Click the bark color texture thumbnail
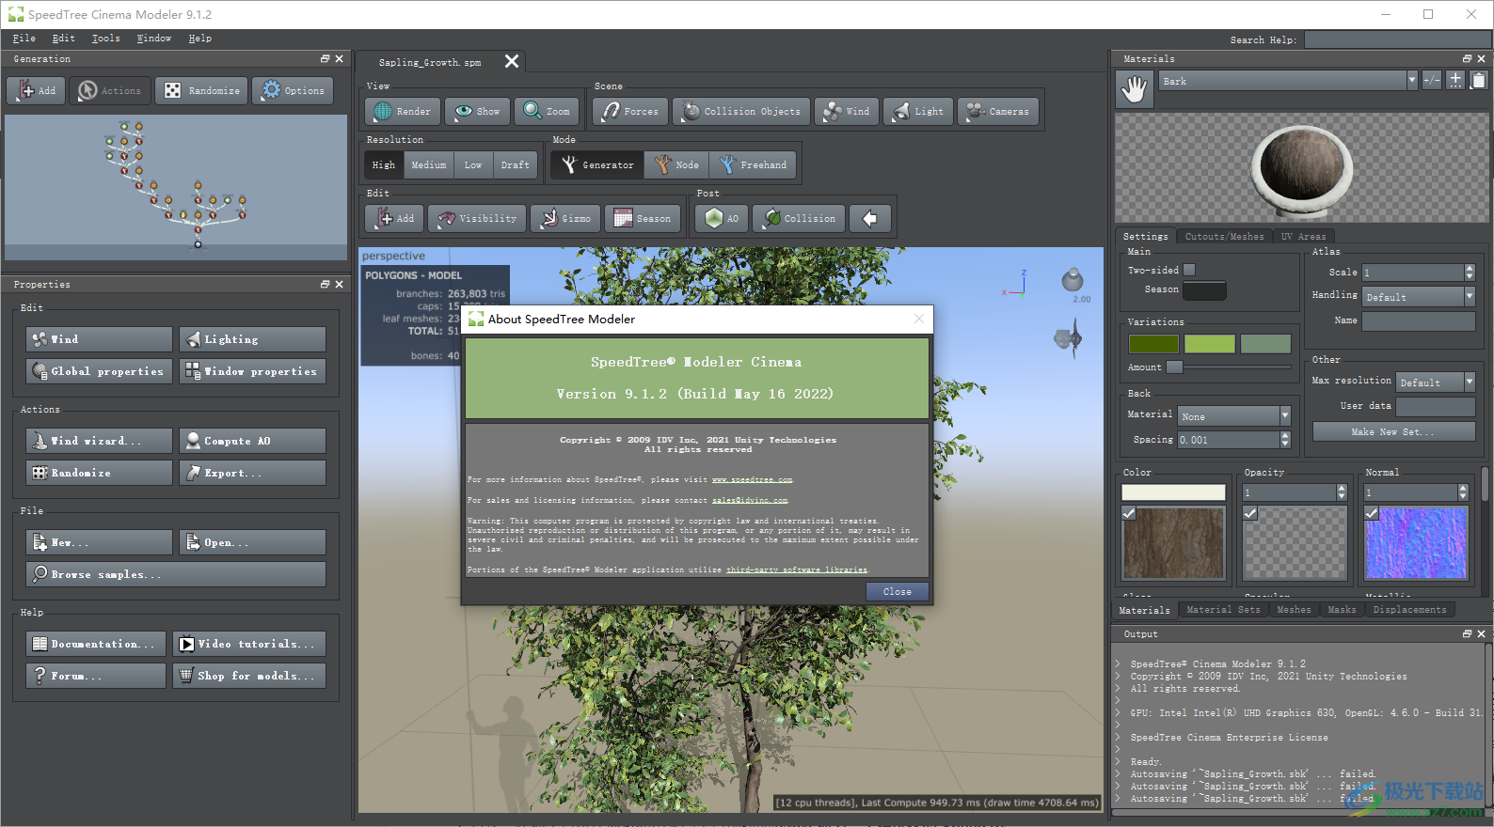 coord(1173,542)
